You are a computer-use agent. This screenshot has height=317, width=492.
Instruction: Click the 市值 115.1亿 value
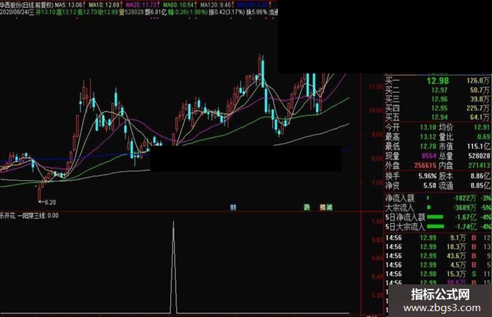[x=478, y=146]
